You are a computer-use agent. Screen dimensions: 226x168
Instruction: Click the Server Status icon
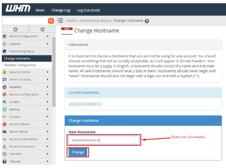click(4, 132)
